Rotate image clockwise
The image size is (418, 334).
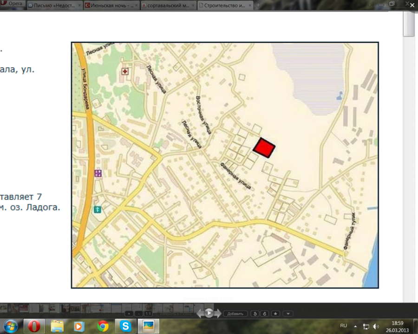[x=264, y=314]
